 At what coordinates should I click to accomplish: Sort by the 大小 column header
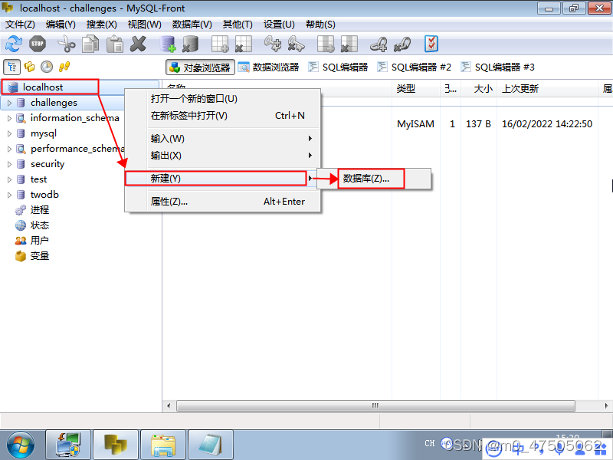[x=479, y=89]
